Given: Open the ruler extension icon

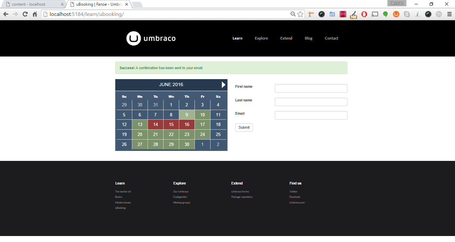Looking at the screenshot, I should pyautogui.click(x=311, y=14).
